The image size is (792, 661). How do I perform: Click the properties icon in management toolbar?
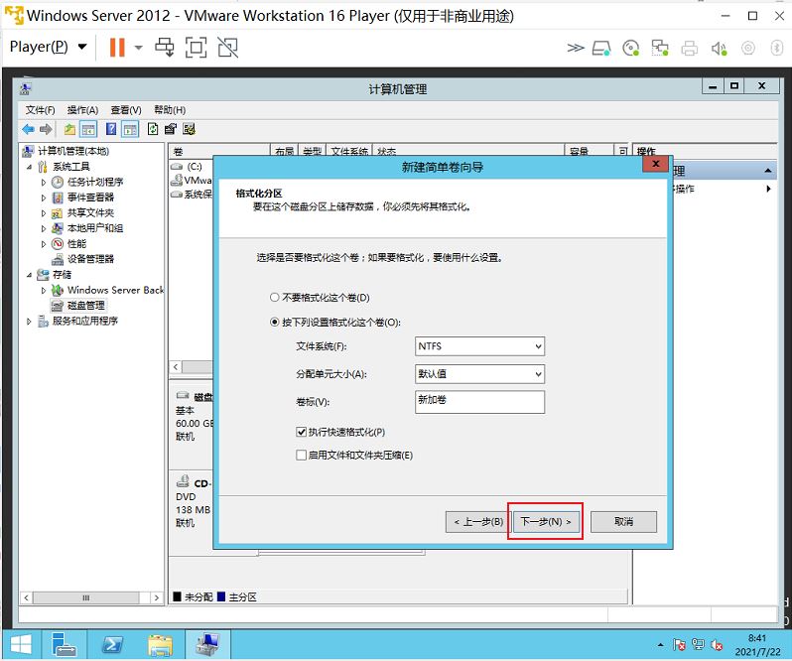[x=171, y=129]
